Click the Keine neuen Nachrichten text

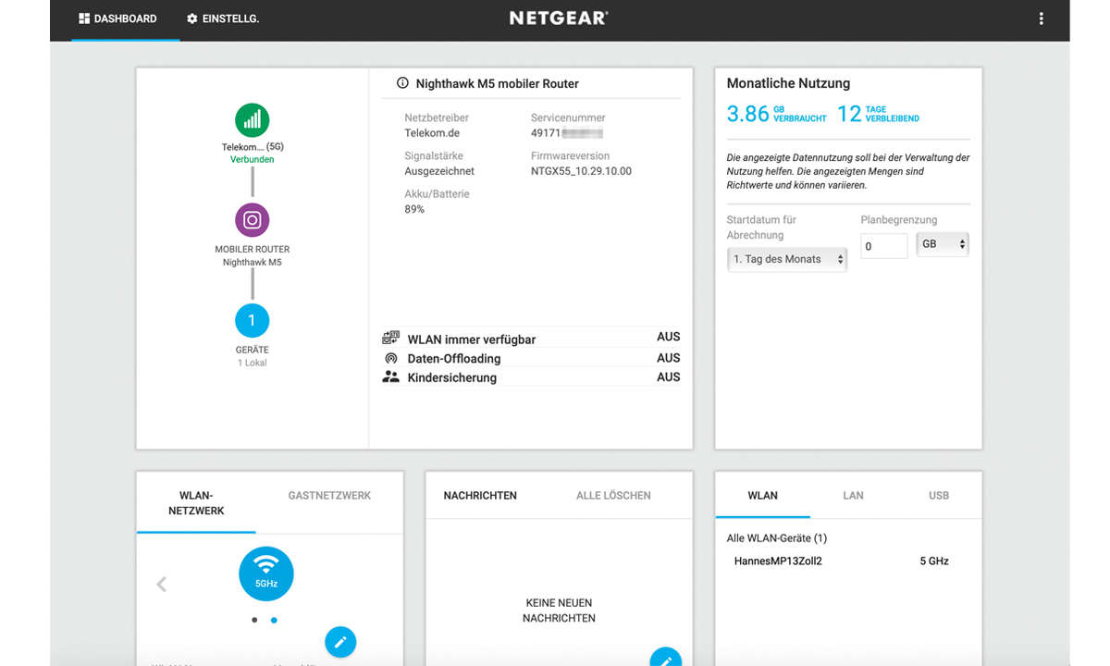(559, 610)
